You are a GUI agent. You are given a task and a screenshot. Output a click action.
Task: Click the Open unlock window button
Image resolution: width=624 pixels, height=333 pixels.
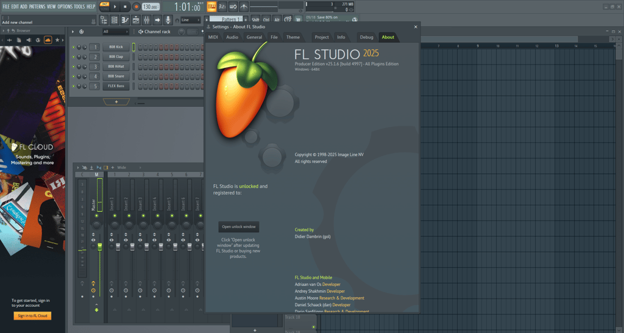pyautogui.click(x=239, y=227)
